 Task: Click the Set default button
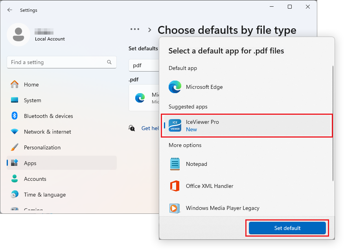[x=287, y=228]
